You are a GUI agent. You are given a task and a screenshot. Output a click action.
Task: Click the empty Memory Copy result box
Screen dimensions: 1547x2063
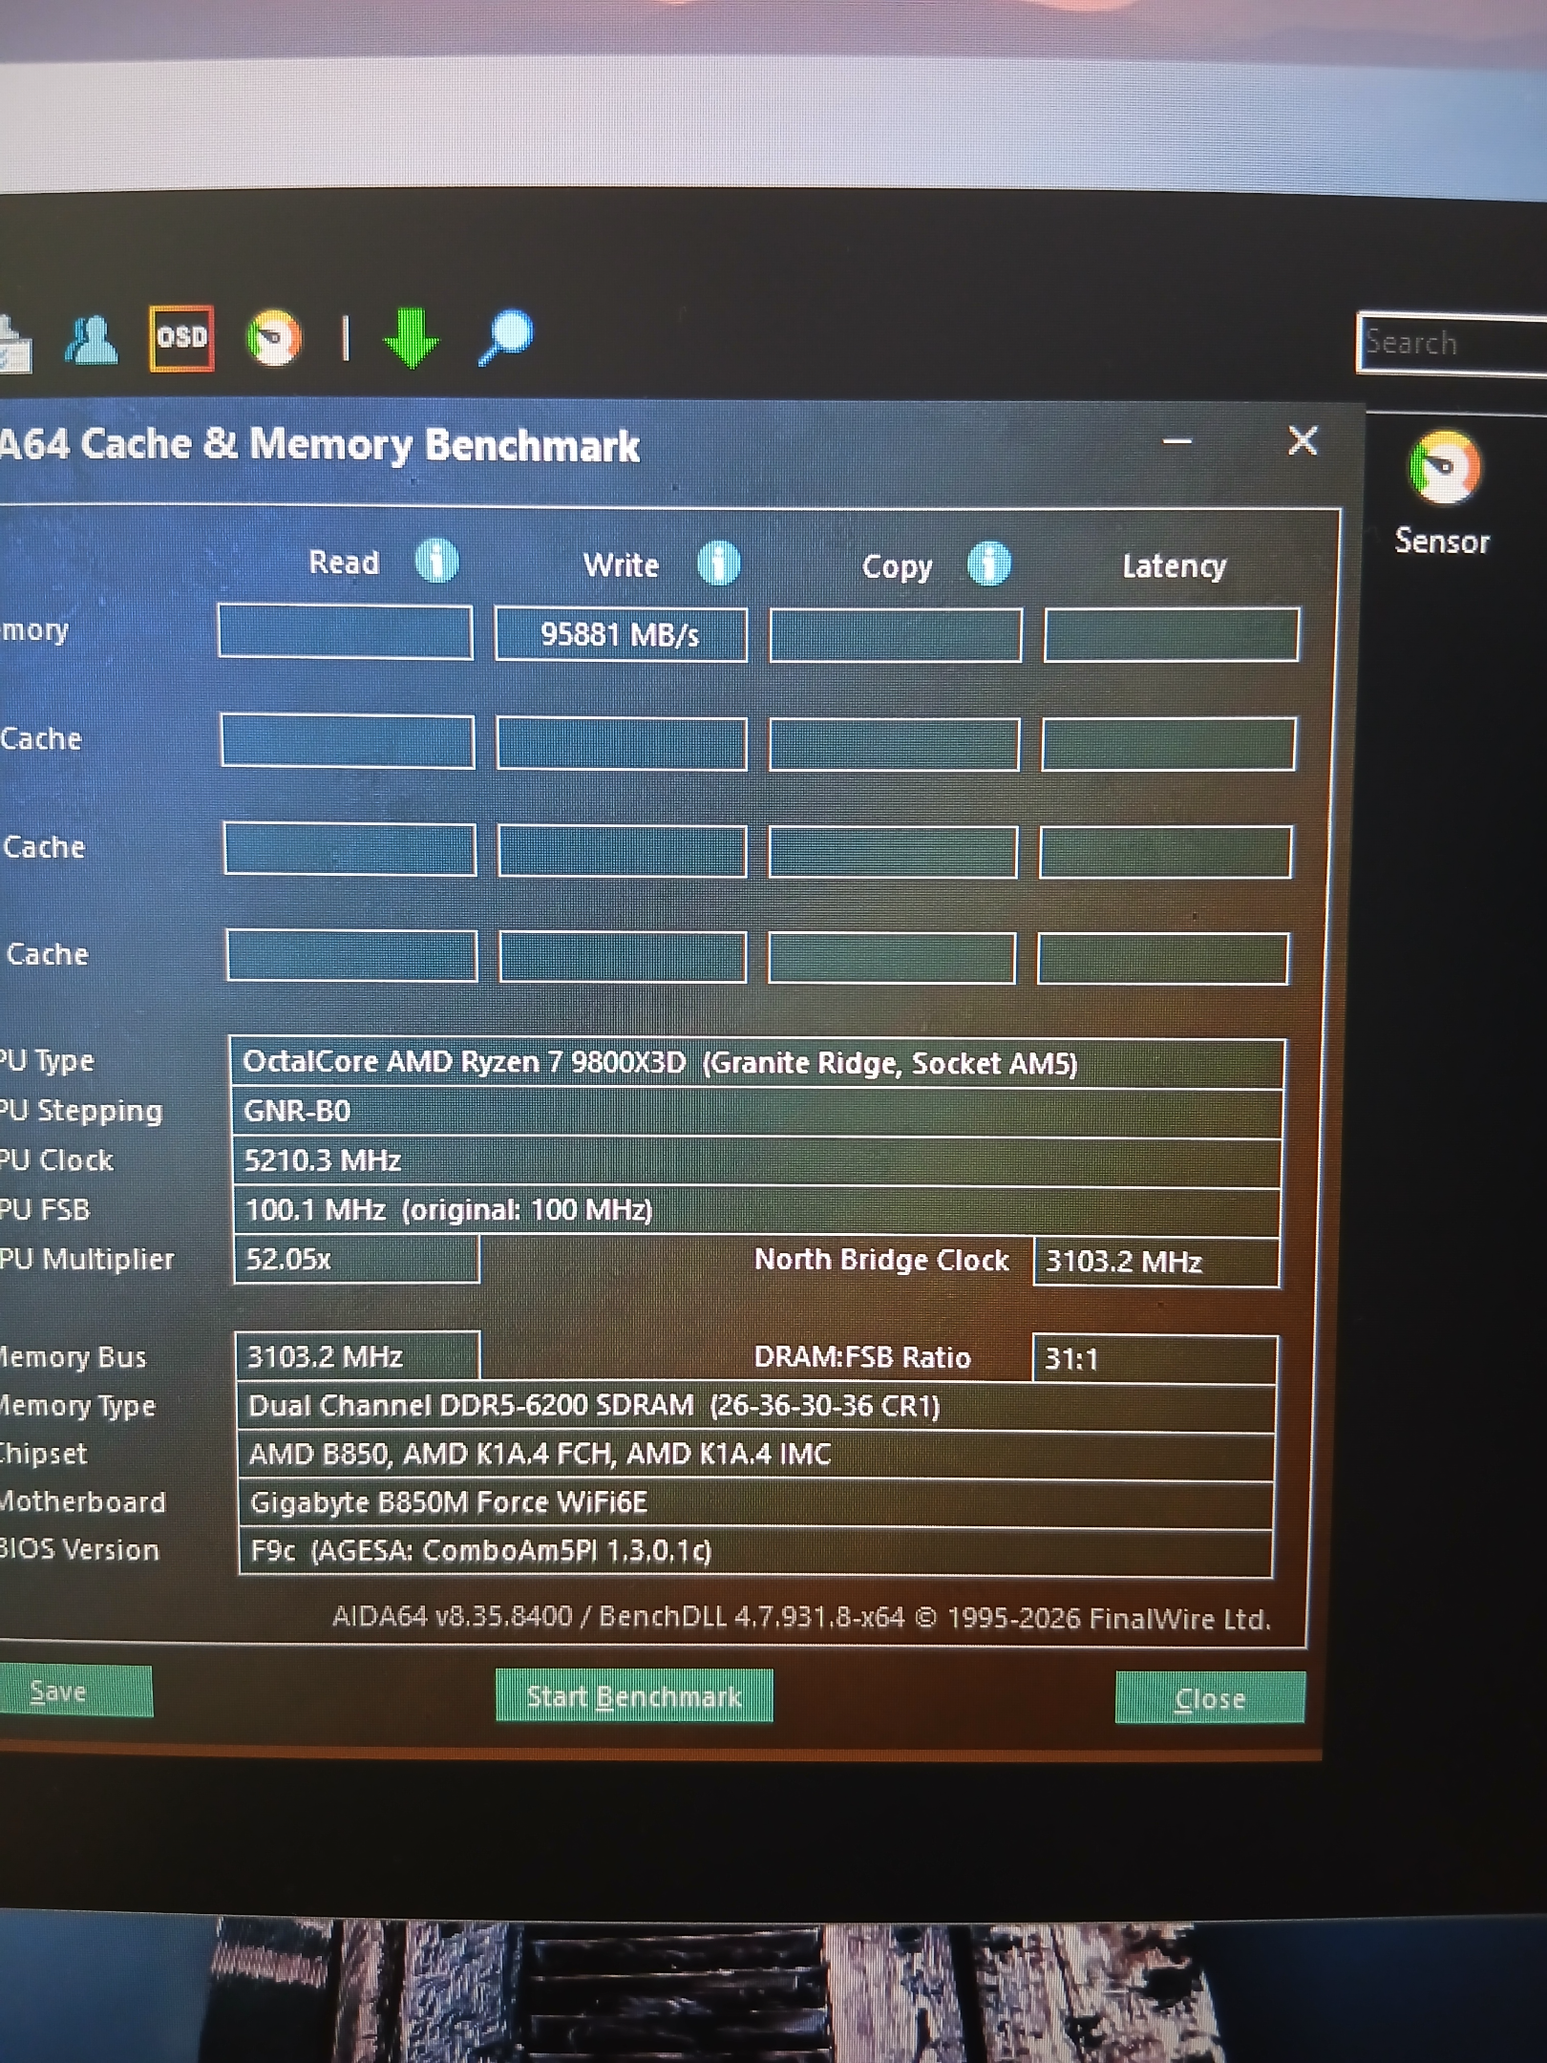tap(896, 635)
